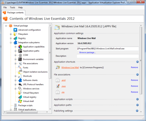Remove the .eml file association
Screen dimensions: 146x121
click(x=134, y=80)
